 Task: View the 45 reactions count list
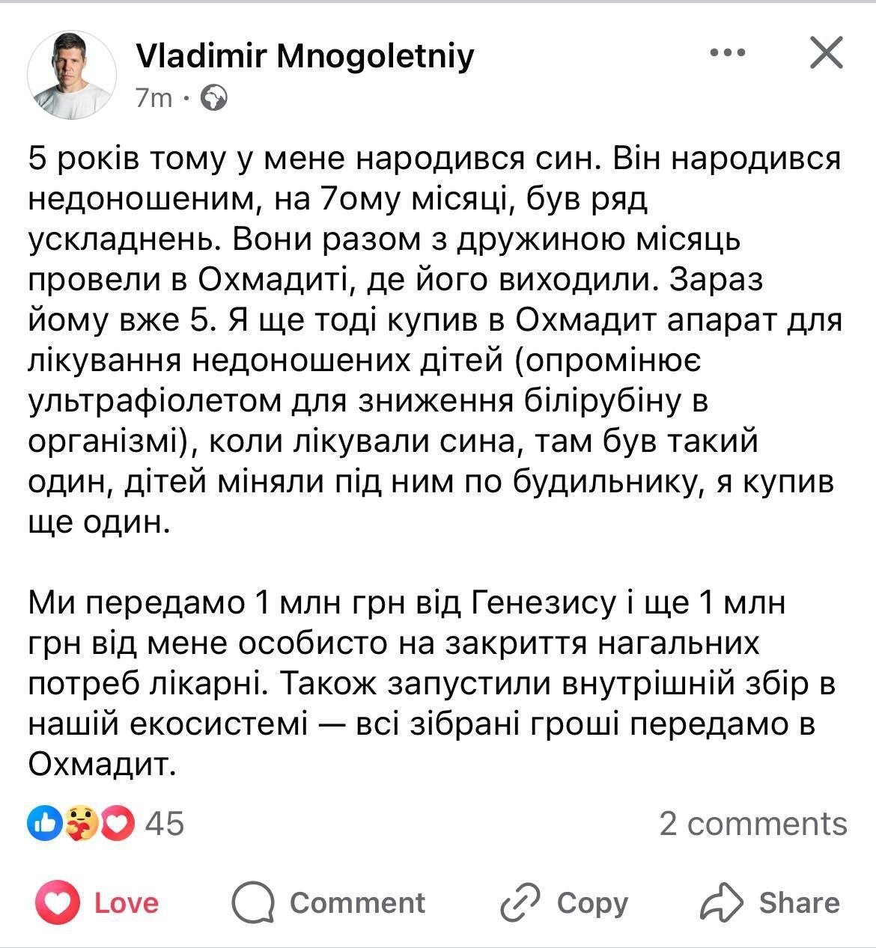[164, 824]
